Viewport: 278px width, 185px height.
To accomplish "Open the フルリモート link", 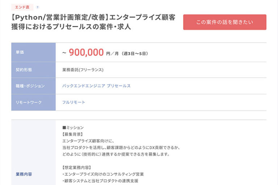I will coord(74,102).
